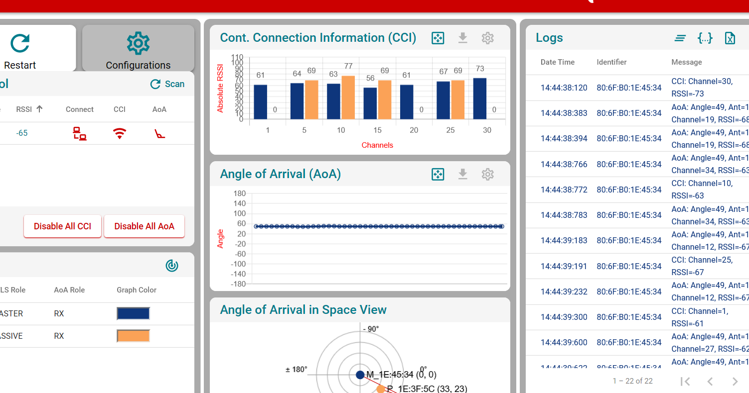Toggle the red CCI wifi icon for the device
Image resolution: width=749 pixels, height=393 pixels.
pyautogui.click(x=120, y=133)
